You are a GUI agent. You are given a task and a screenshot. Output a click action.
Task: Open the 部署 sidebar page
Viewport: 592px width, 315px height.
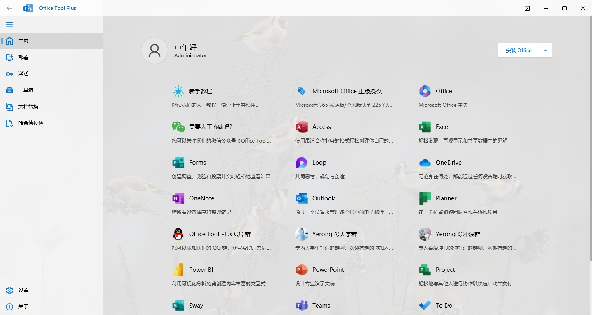51,57
